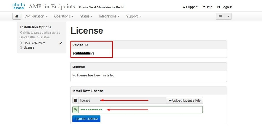This screenshot has width=262, height=132.
Task: Click the key icon beside passphrase field
Action: coord(76,110)
